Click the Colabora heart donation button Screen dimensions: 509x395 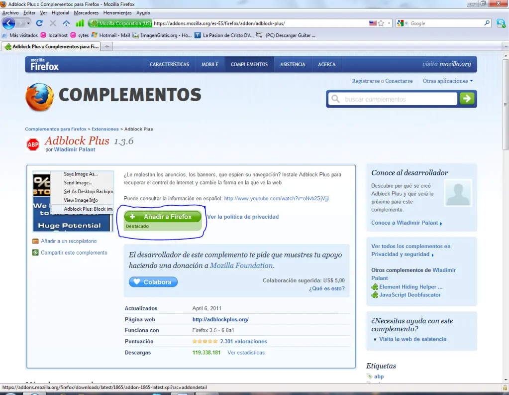click(x=153, y=282)
